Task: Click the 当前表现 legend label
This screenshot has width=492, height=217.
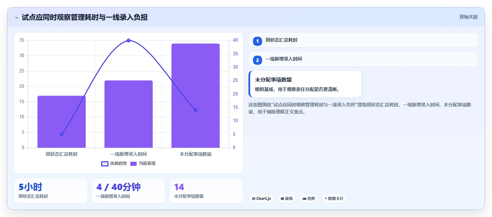Action: [x=147, y=163]
